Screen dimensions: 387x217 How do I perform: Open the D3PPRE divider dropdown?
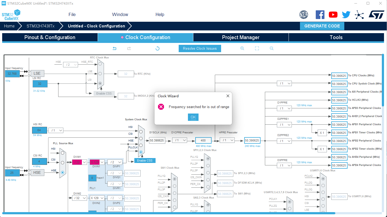[284, 165]
